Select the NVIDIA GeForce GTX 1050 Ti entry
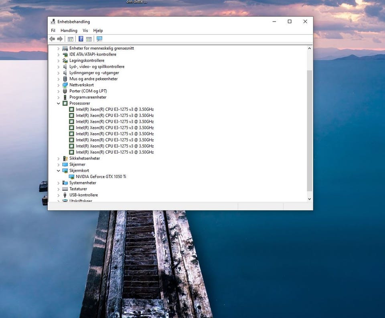This screenshot has height=318, width=385. [101, 177]
